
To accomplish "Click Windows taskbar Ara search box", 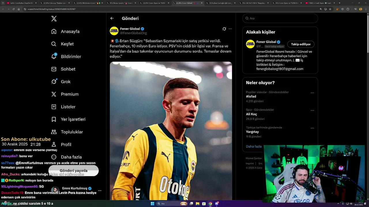I will (x=172, y=204).
